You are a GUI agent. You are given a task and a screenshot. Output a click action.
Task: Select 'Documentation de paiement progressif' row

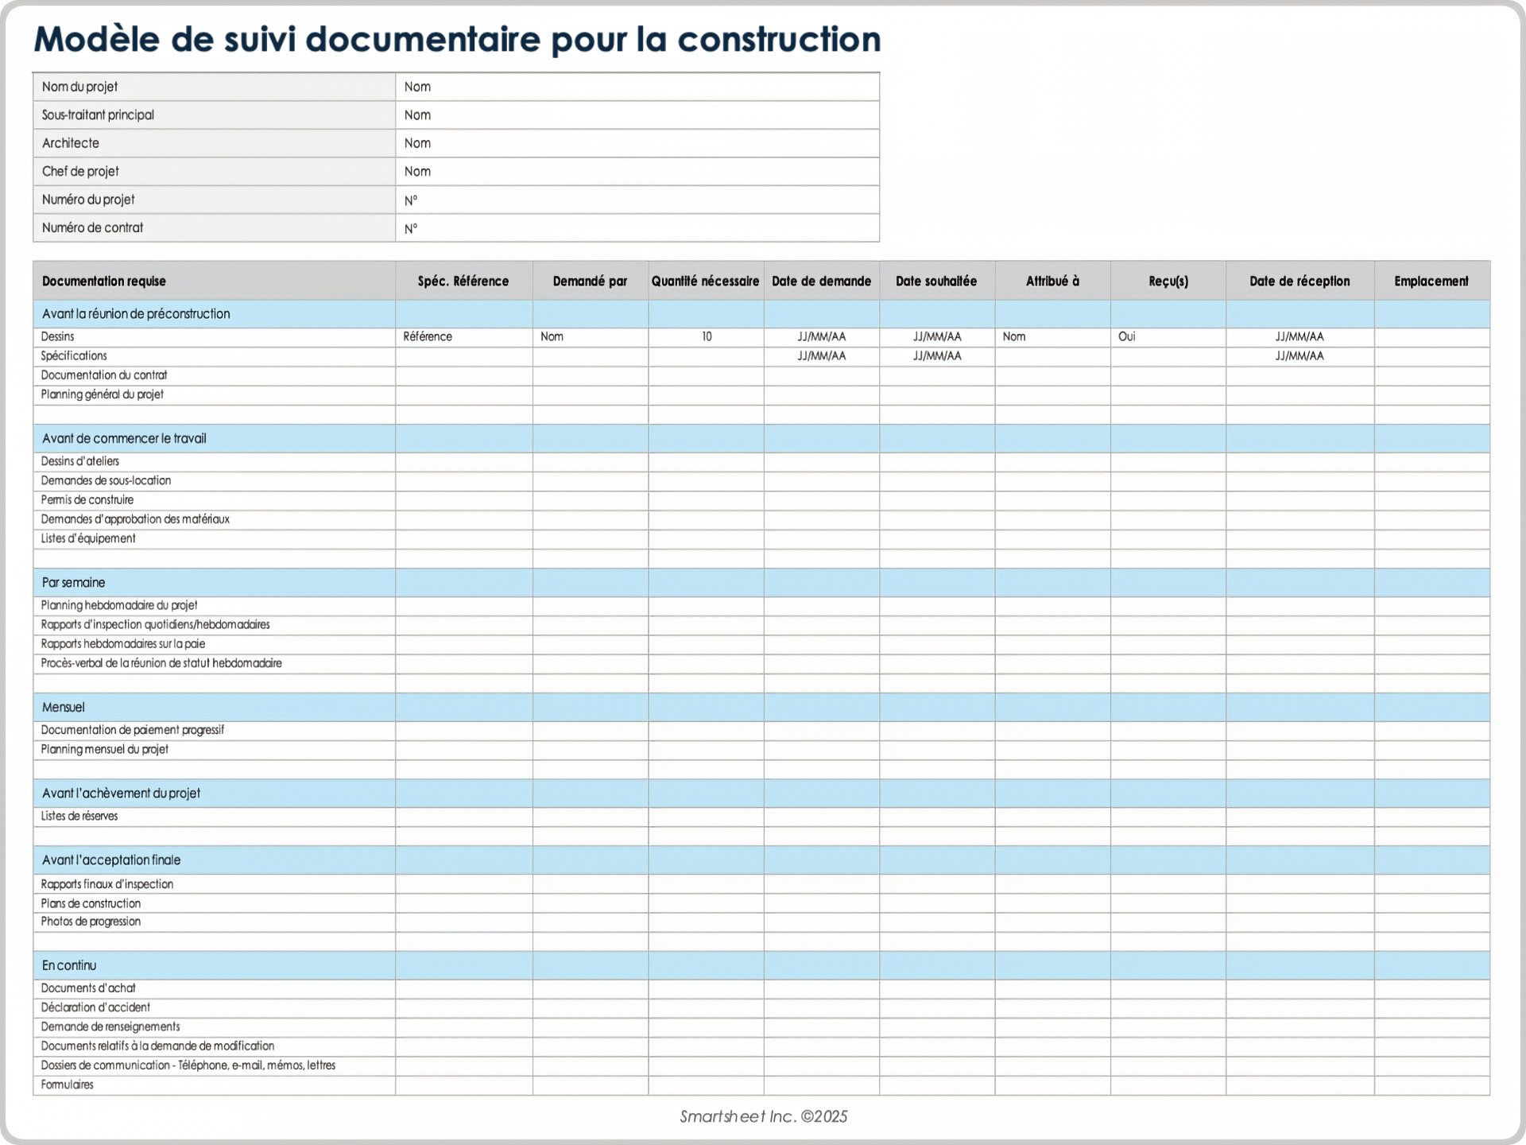[761, 731]
